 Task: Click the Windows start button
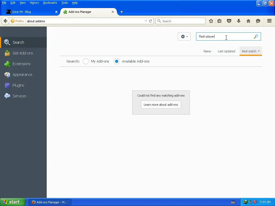[x=13, y=202]
